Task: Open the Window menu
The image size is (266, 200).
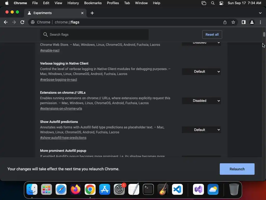Action: 141,3
